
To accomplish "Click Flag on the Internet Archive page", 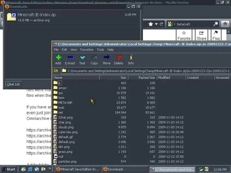I will (216, 35).
